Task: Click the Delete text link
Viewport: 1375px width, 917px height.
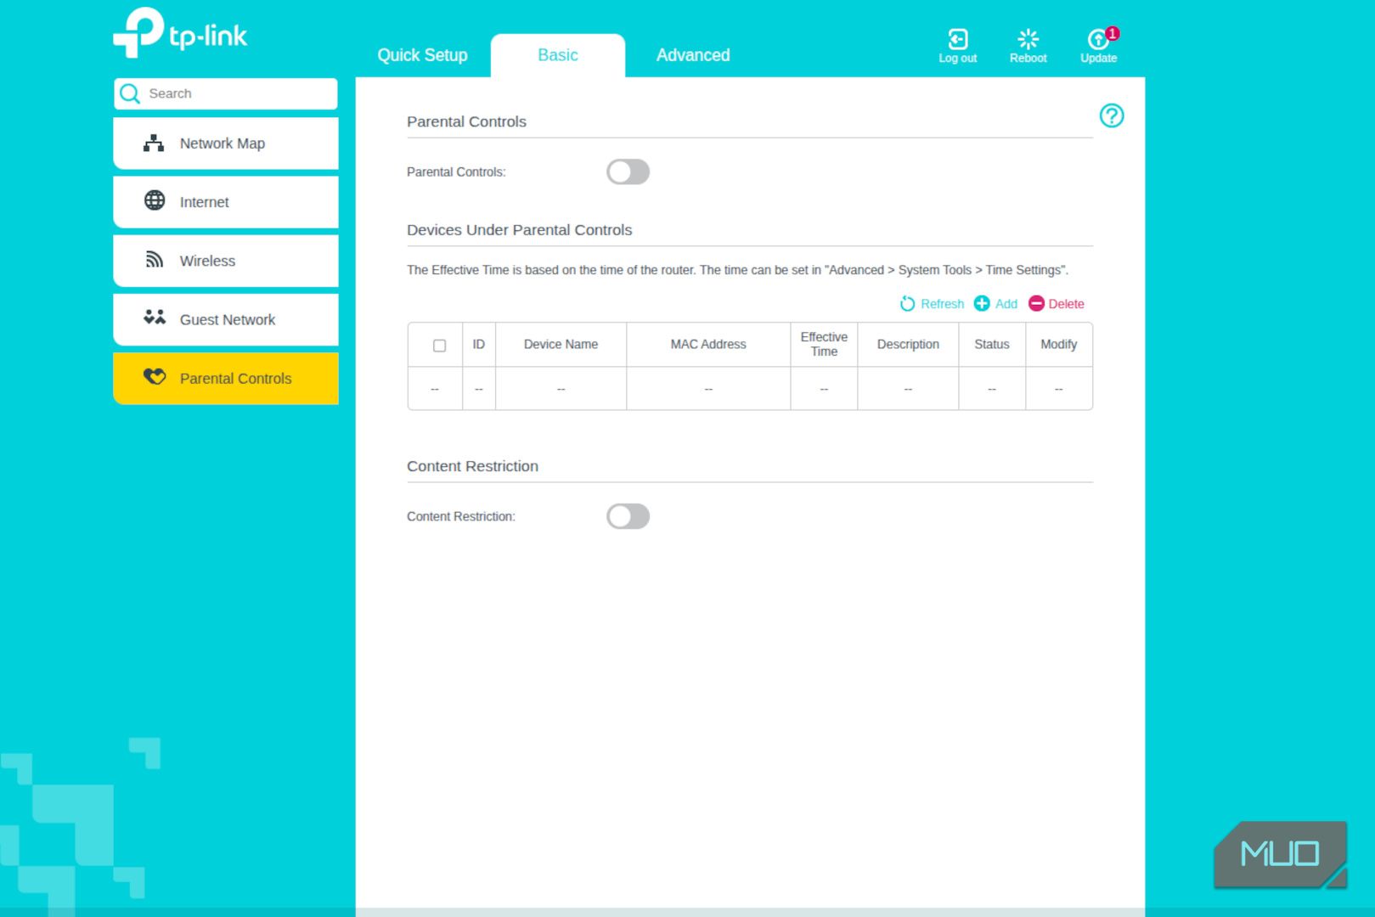Action: coord(1067,304)
